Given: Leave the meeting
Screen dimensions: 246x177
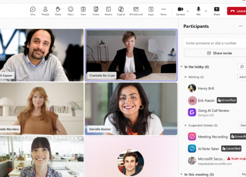Looking at the screenshot, I should tap(237, 11).
